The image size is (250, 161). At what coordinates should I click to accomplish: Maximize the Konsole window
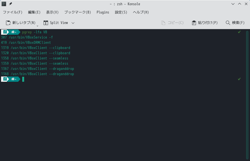pos(240,4)
